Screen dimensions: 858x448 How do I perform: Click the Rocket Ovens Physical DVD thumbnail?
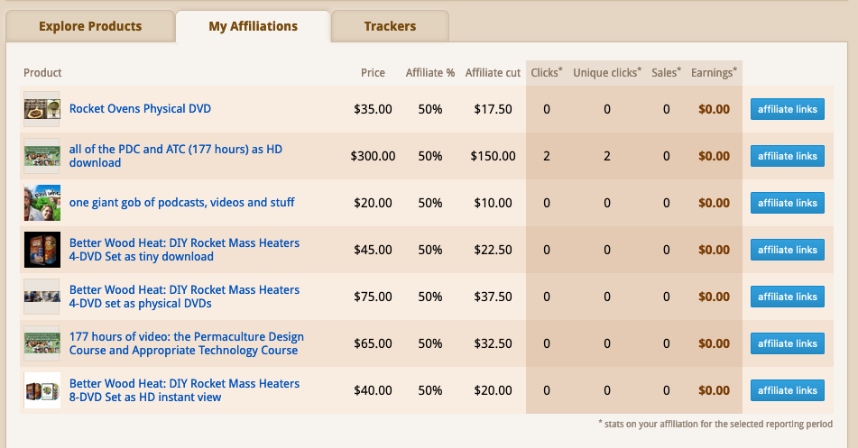42,109
